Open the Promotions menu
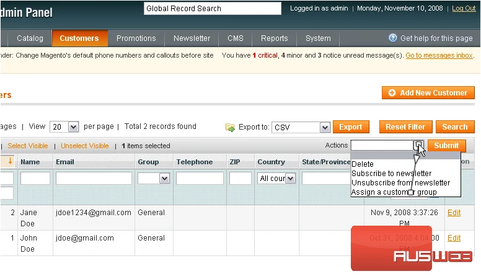 pyautogui.click(x=136, y=38)
